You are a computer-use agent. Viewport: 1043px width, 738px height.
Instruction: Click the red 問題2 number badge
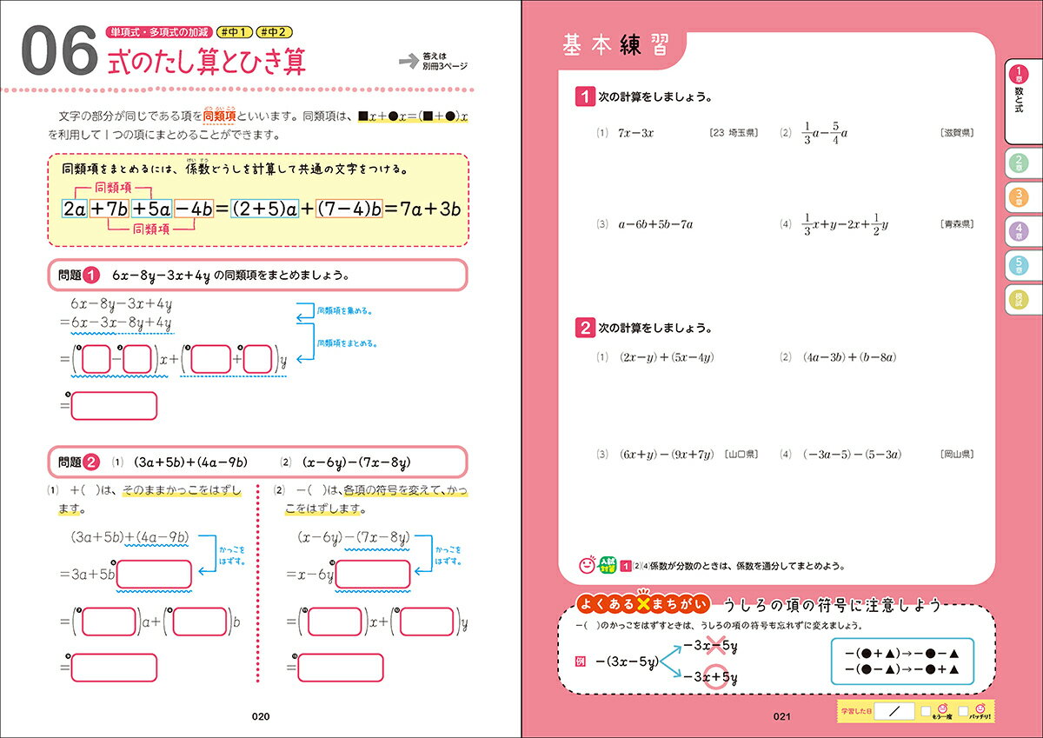pyautogui.click(x=93, y=462)
